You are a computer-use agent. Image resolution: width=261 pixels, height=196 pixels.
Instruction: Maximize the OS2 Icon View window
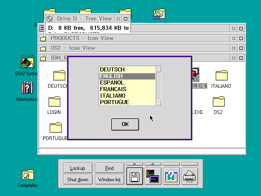(241, 48)
